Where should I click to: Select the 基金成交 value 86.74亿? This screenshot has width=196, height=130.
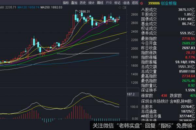click(x=188, y=24)
